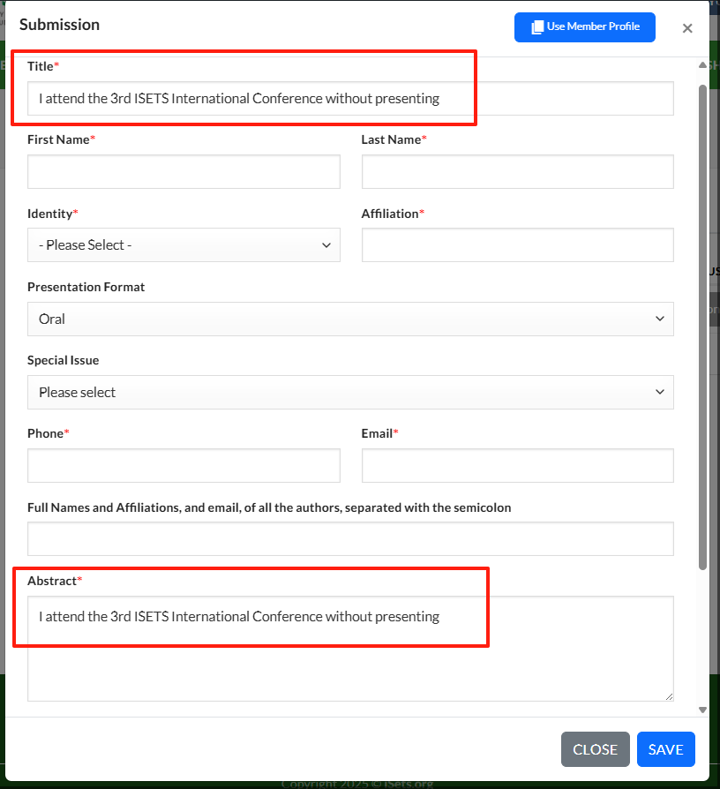The image size is (720, 789).
Task: Open the Identity dropdown
Action: point(184,245)
